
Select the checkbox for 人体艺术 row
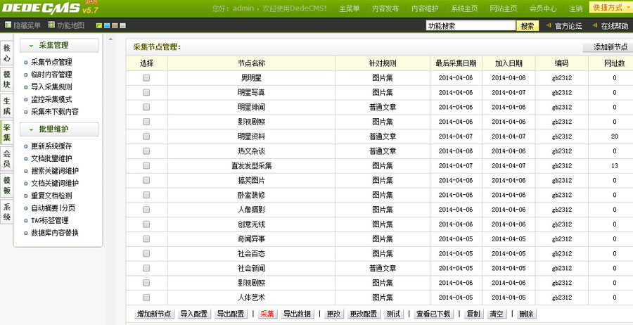[146, 297]
